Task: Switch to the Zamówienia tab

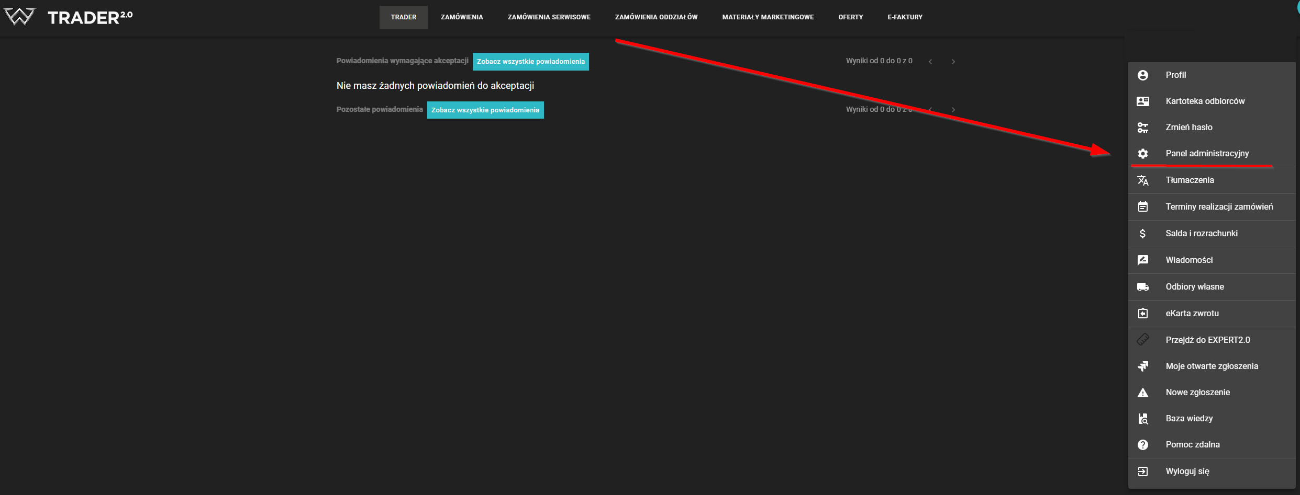Action: click(x=462, y=17)
